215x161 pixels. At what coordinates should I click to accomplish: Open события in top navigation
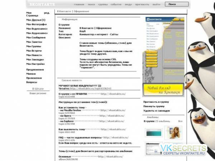(x=116, y=4)
